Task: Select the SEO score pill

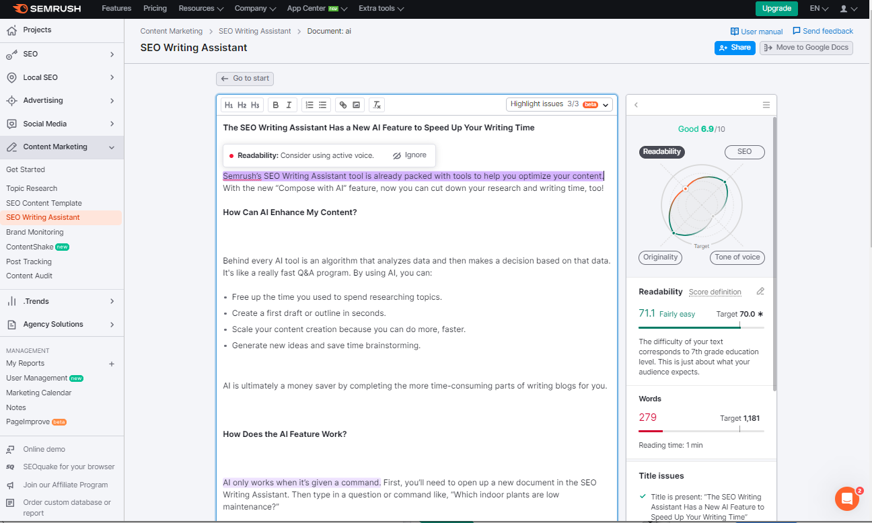Action: [x=744, y=152]
